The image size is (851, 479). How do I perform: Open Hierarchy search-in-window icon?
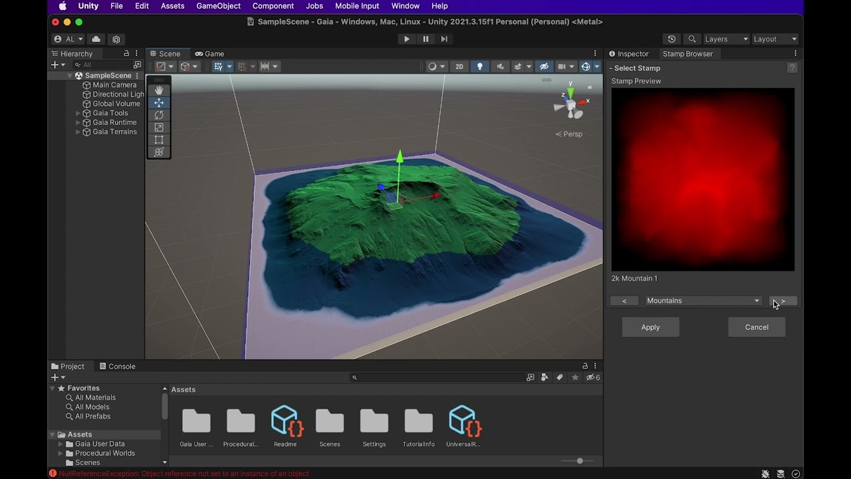138,65
